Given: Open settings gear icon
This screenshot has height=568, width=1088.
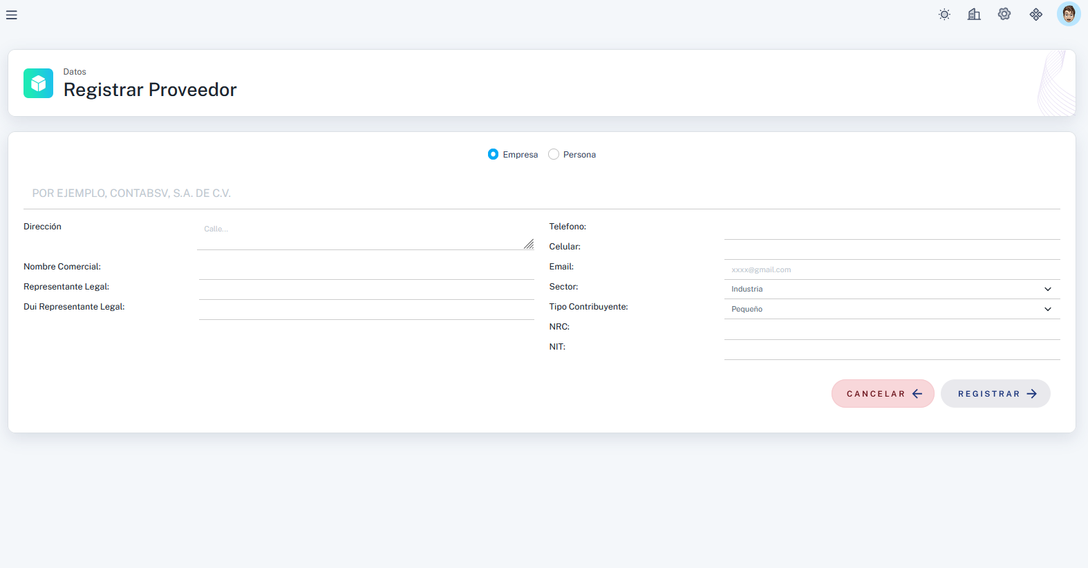Looking at the screenshot, I should pyautogui.click(x=1004, y=15).
